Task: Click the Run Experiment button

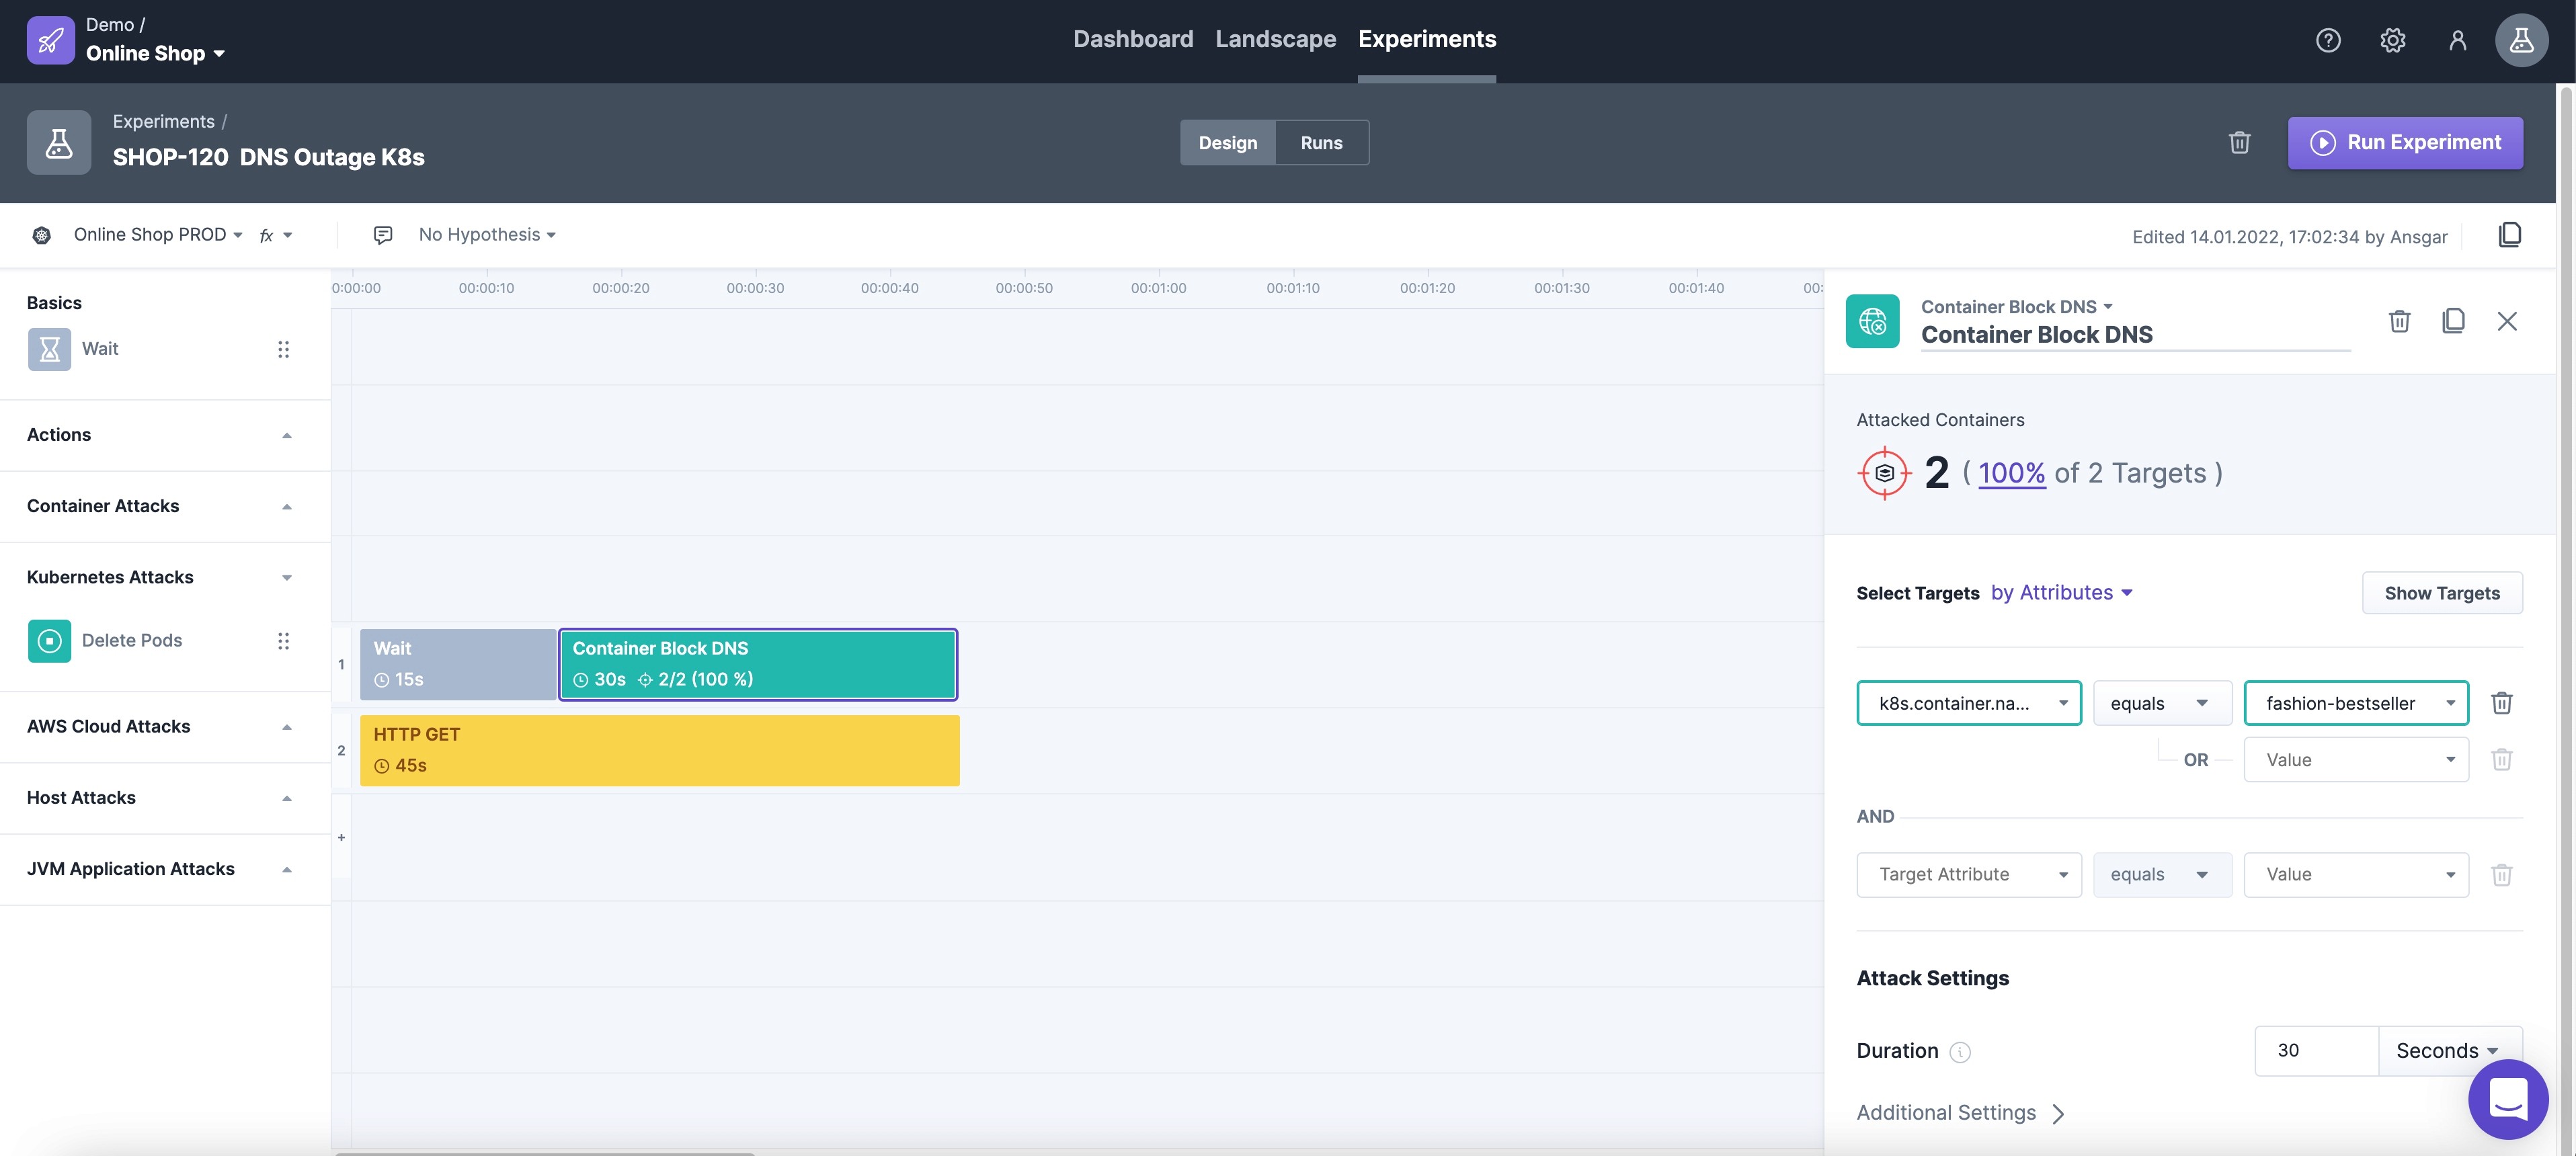Action: 2404,143
